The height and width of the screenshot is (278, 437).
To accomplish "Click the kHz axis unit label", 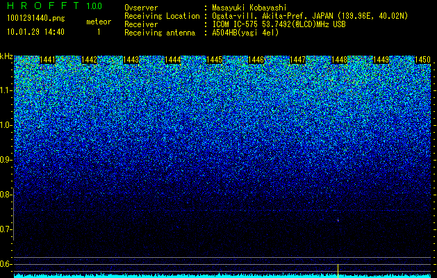I will tap(6, 56).
